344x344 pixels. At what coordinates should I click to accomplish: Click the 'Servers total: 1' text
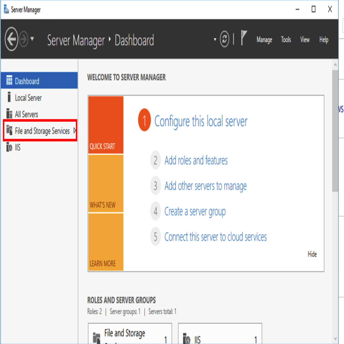pos(162,311)
